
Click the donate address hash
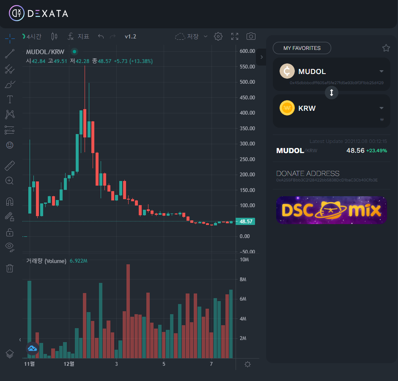pos(327,180)
